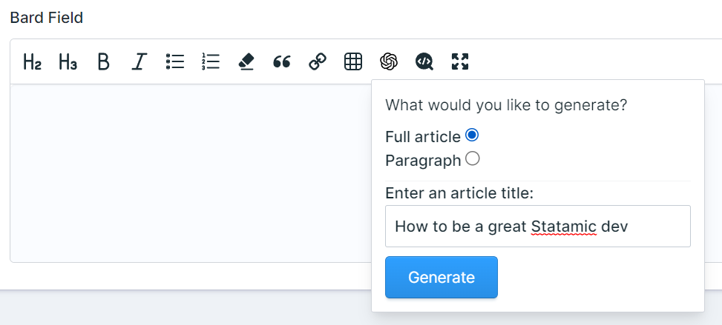Insert a blockquote
Viewport: 722px width, 325px height.
pos(282,61)
